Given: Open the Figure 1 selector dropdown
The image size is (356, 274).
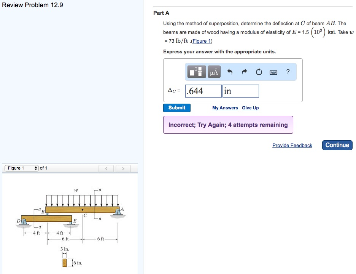Looking at the screenshot, I should (21, 168).
